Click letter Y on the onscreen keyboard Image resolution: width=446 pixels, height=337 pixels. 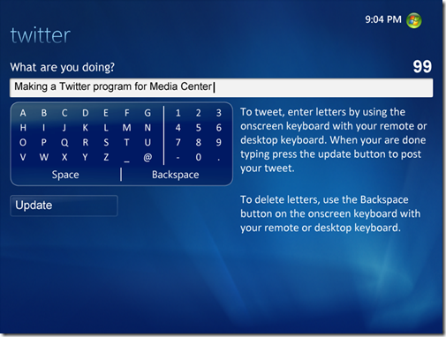pos(86,157)
